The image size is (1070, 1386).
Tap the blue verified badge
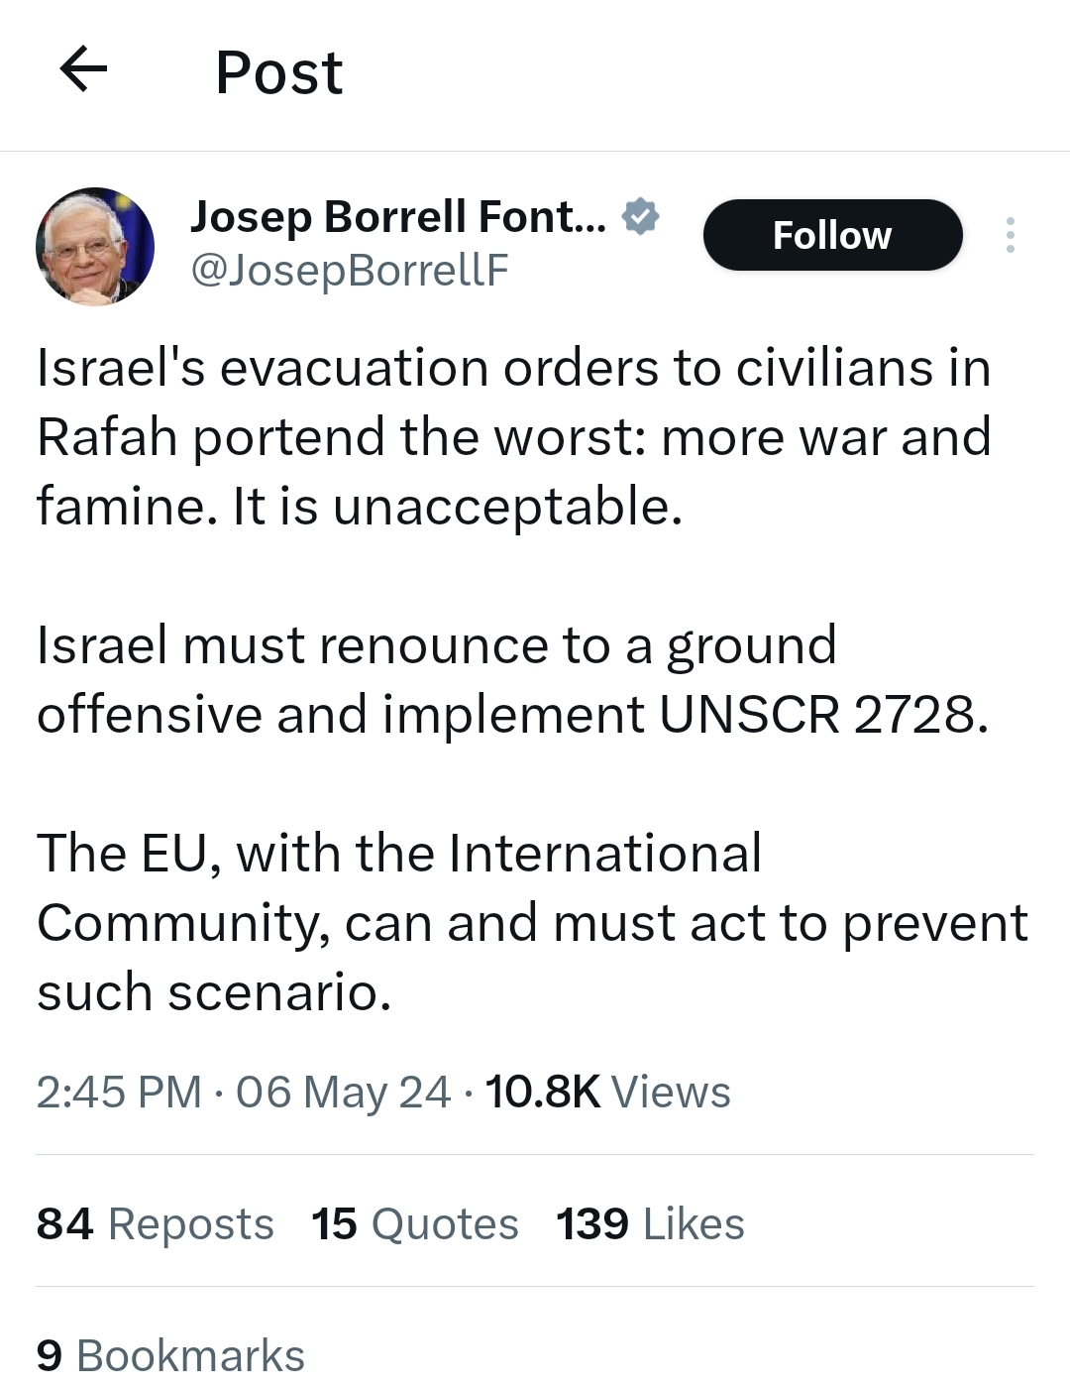tap(641, 216)
